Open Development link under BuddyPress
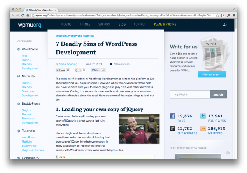 [x=30, y=123]
